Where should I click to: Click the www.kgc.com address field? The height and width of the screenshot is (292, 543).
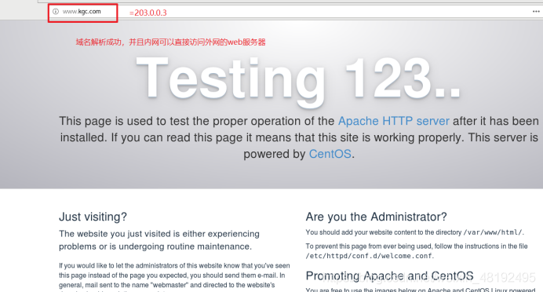(82, 12)
